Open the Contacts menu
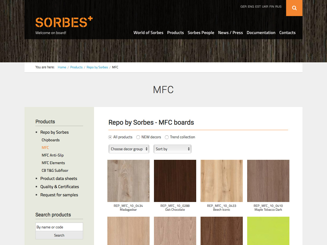The width and height of the screenshot is (327, 245). coord(287,33)
